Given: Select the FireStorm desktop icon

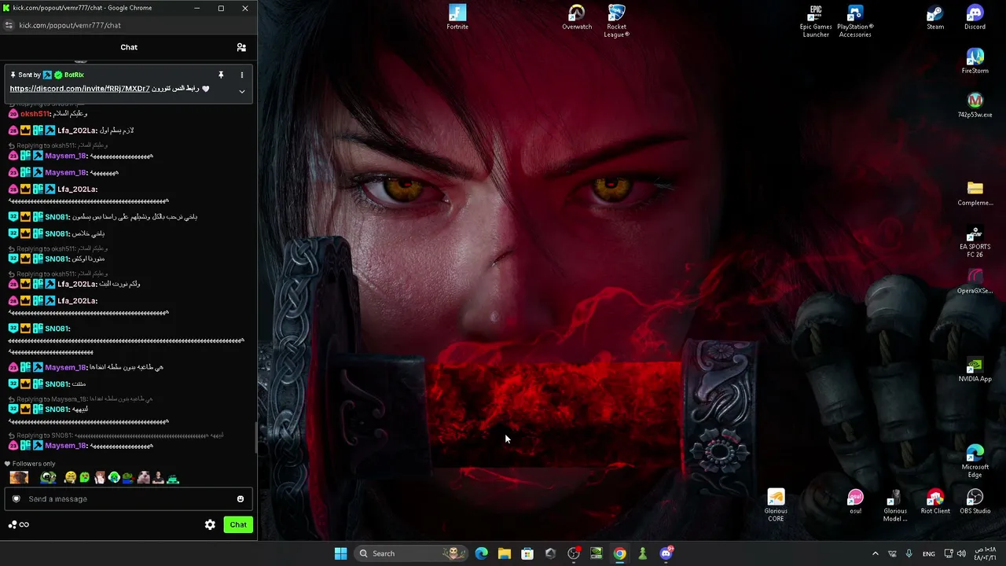Looking at the screenshot, I should click(975, 61).
